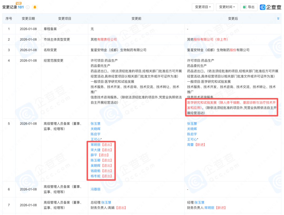Image resolution: width=284 pixels, height=215 pixels.
Task: Click the 变更记录 section title
Action: coord(9,7)
